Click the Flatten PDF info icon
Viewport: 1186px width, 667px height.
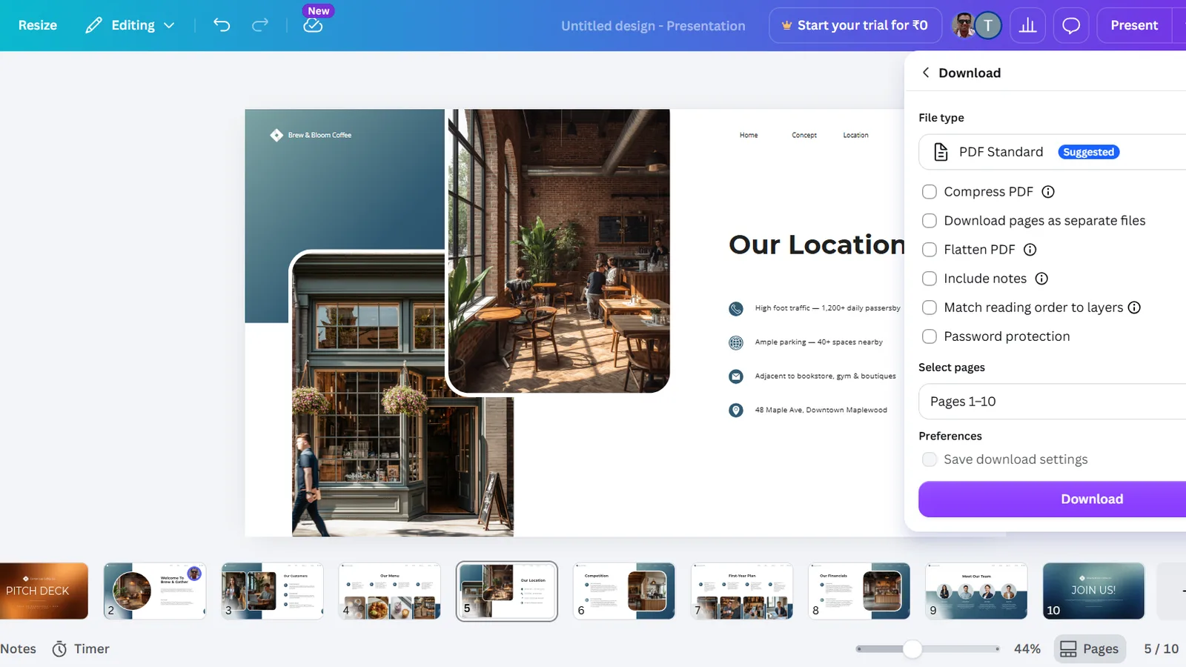1030,250
